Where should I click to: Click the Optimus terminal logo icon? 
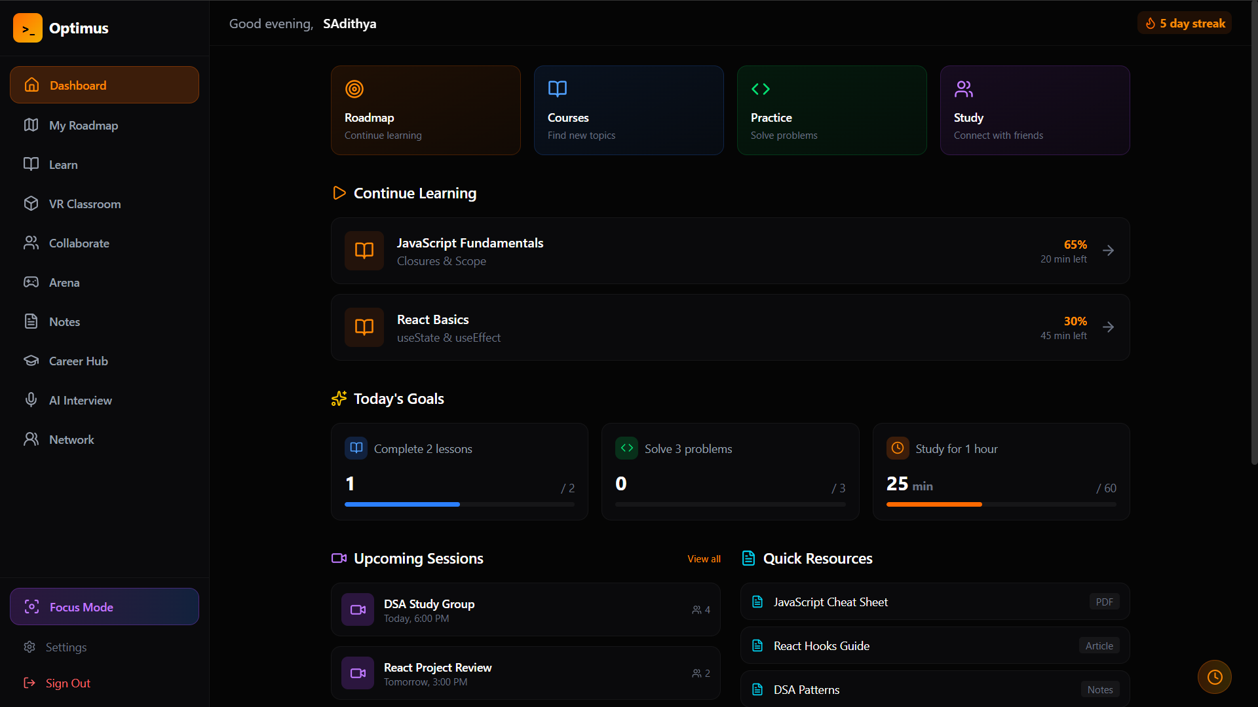point(28,28)
